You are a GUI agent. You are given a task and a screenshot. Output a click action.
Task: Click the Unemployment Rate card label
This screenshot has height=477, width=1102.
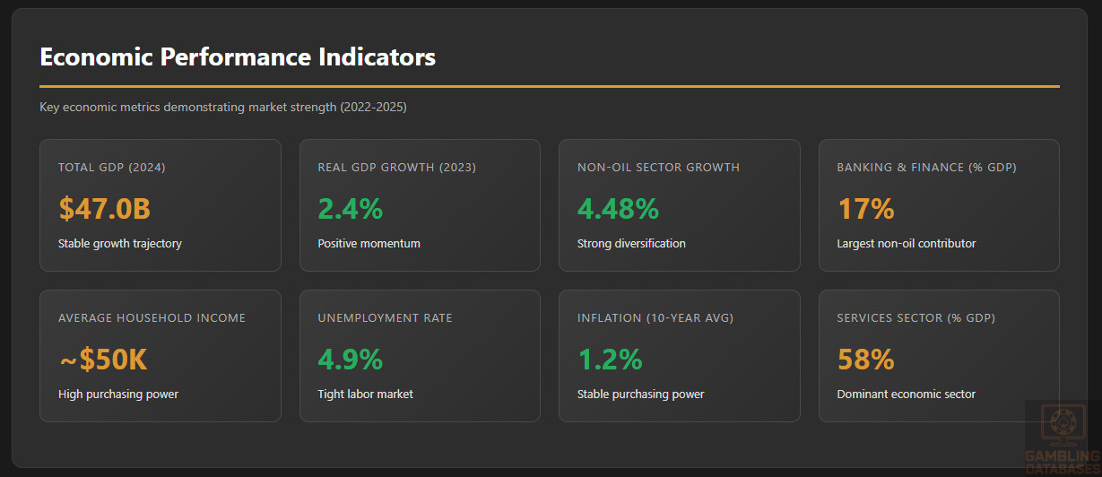385,318
